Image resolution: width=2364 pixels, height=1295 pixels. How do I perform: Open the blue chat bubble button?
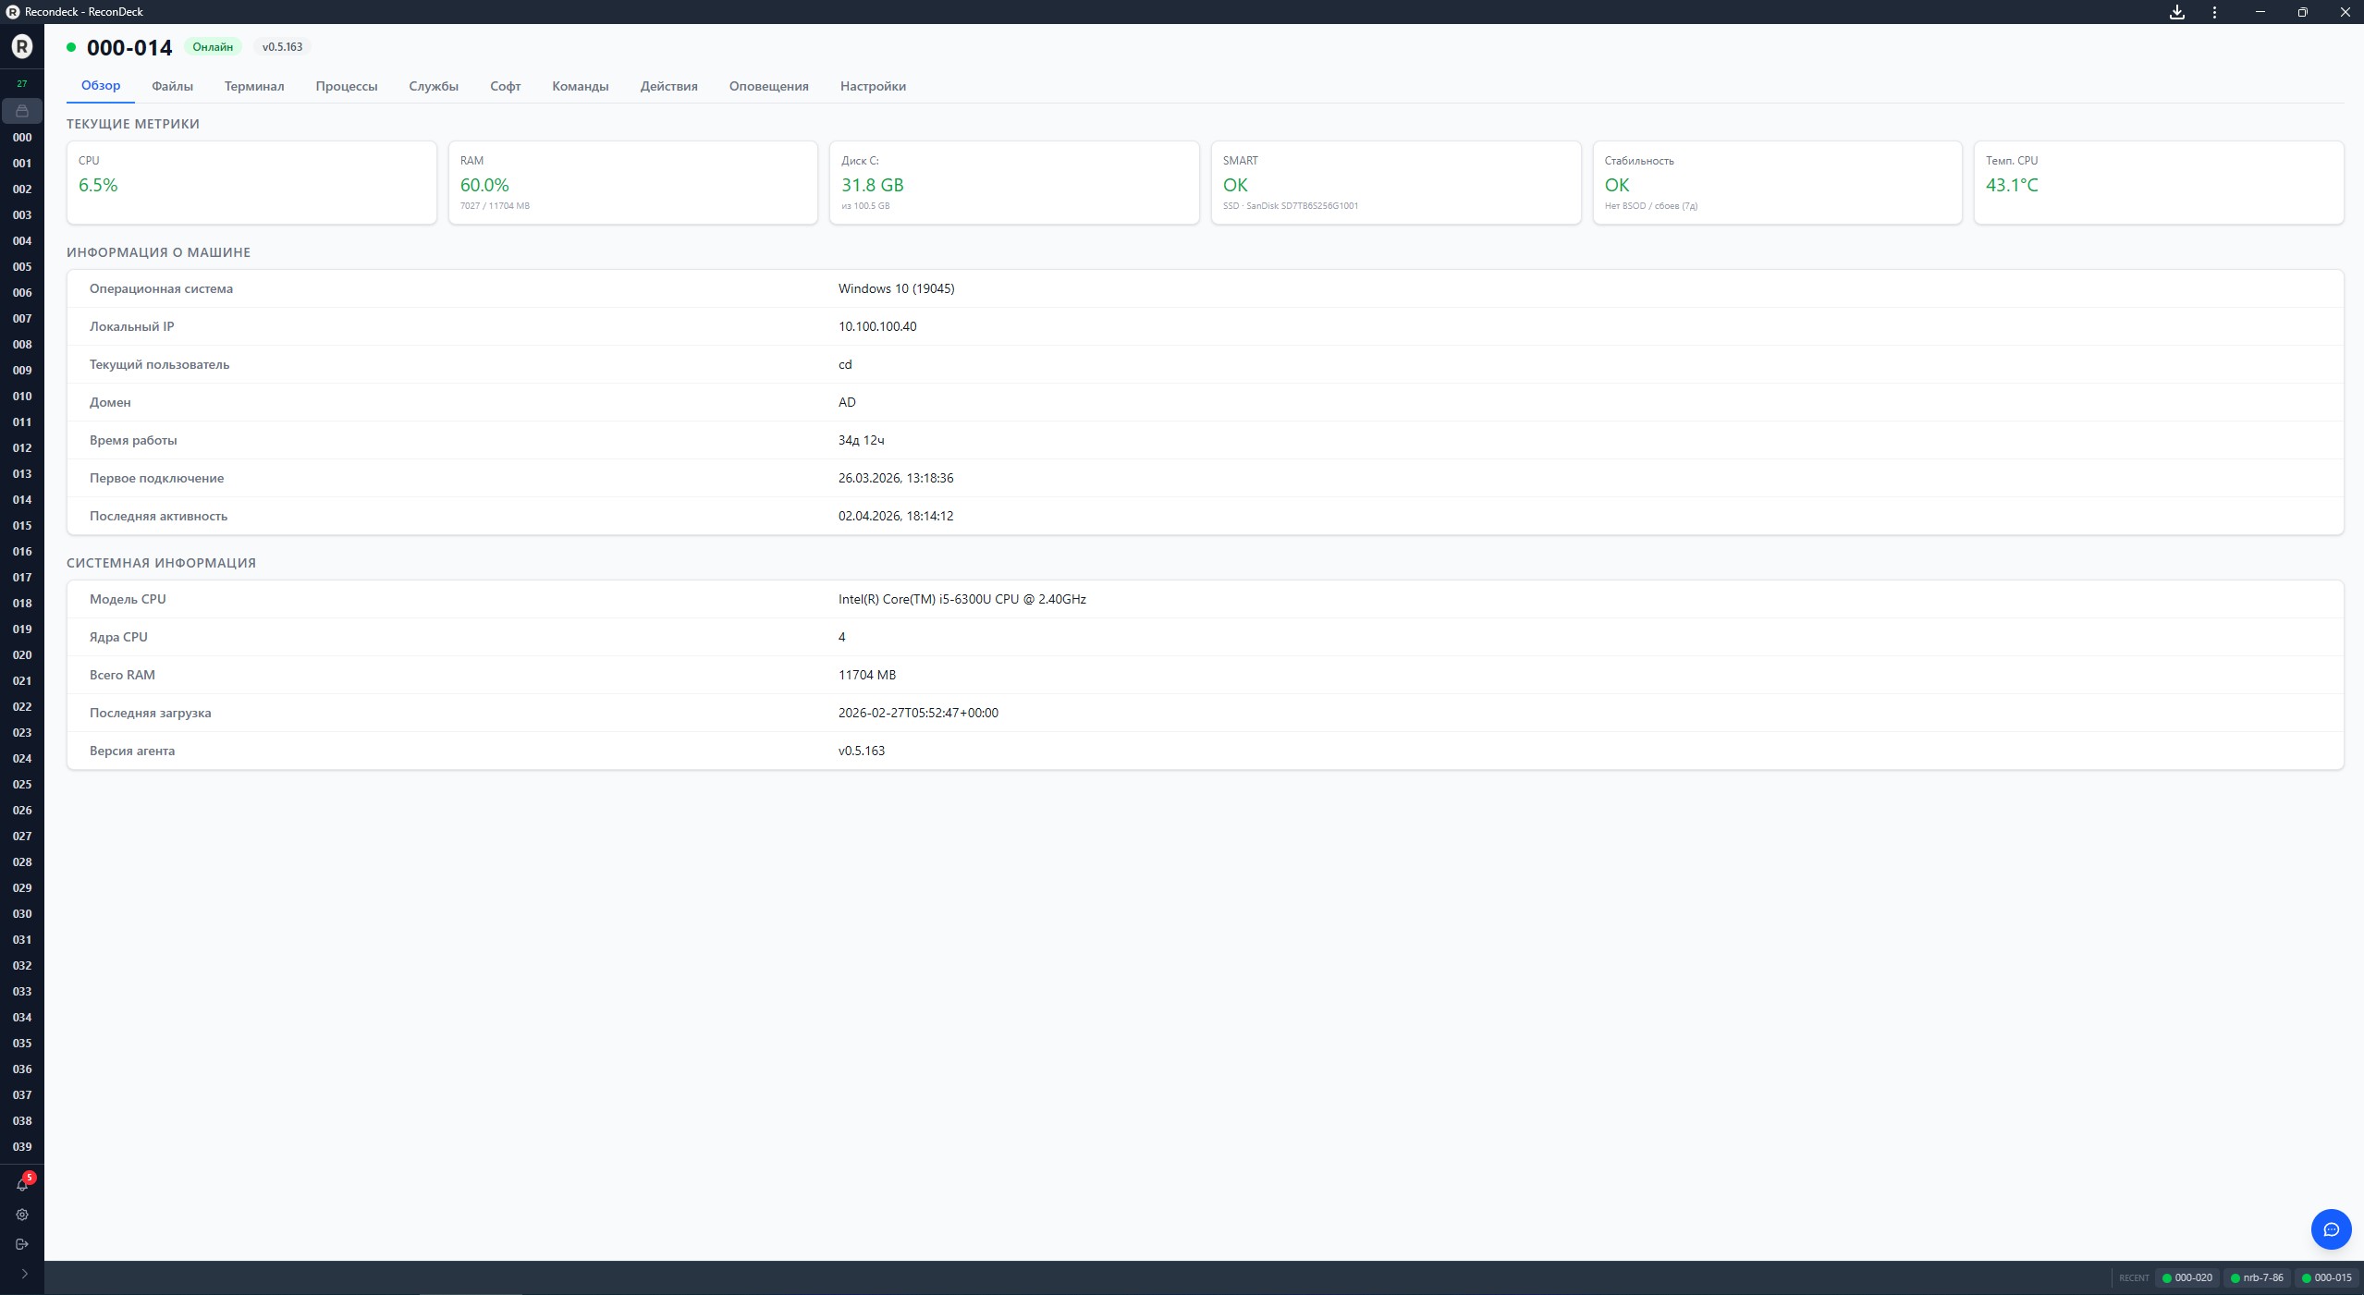click(2331, 1229)
